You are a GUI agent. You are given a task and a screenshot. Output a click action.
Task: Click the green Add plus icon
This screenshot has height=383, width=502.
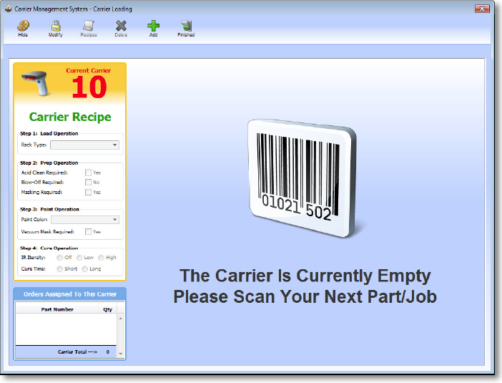(x=153, y=26)
